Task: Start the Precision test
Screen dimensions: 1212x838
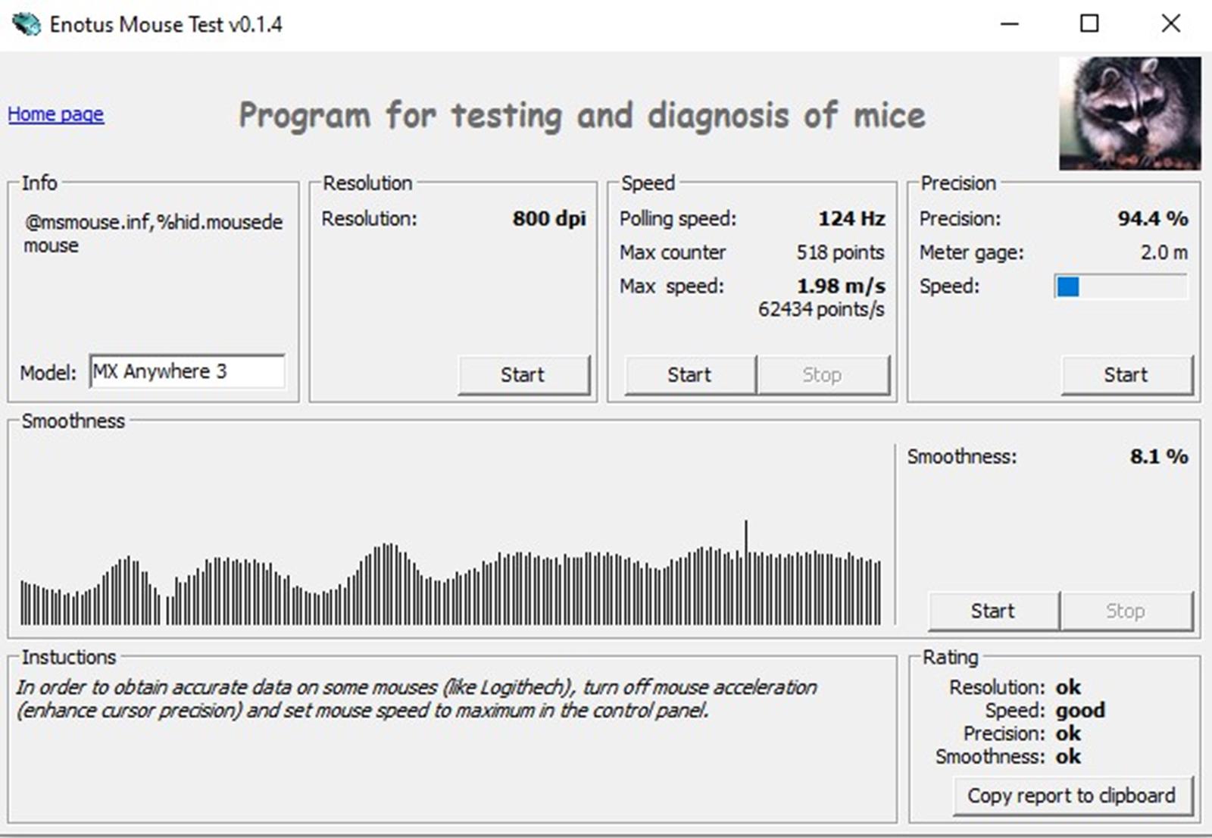Action: [1126, 375]
